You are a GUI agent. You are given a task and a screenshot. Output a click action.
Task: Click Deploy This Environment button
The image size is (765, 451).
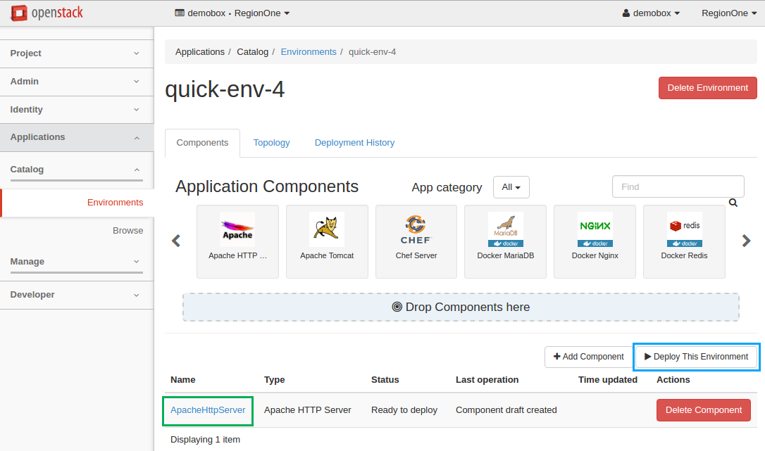pos(696,357)
